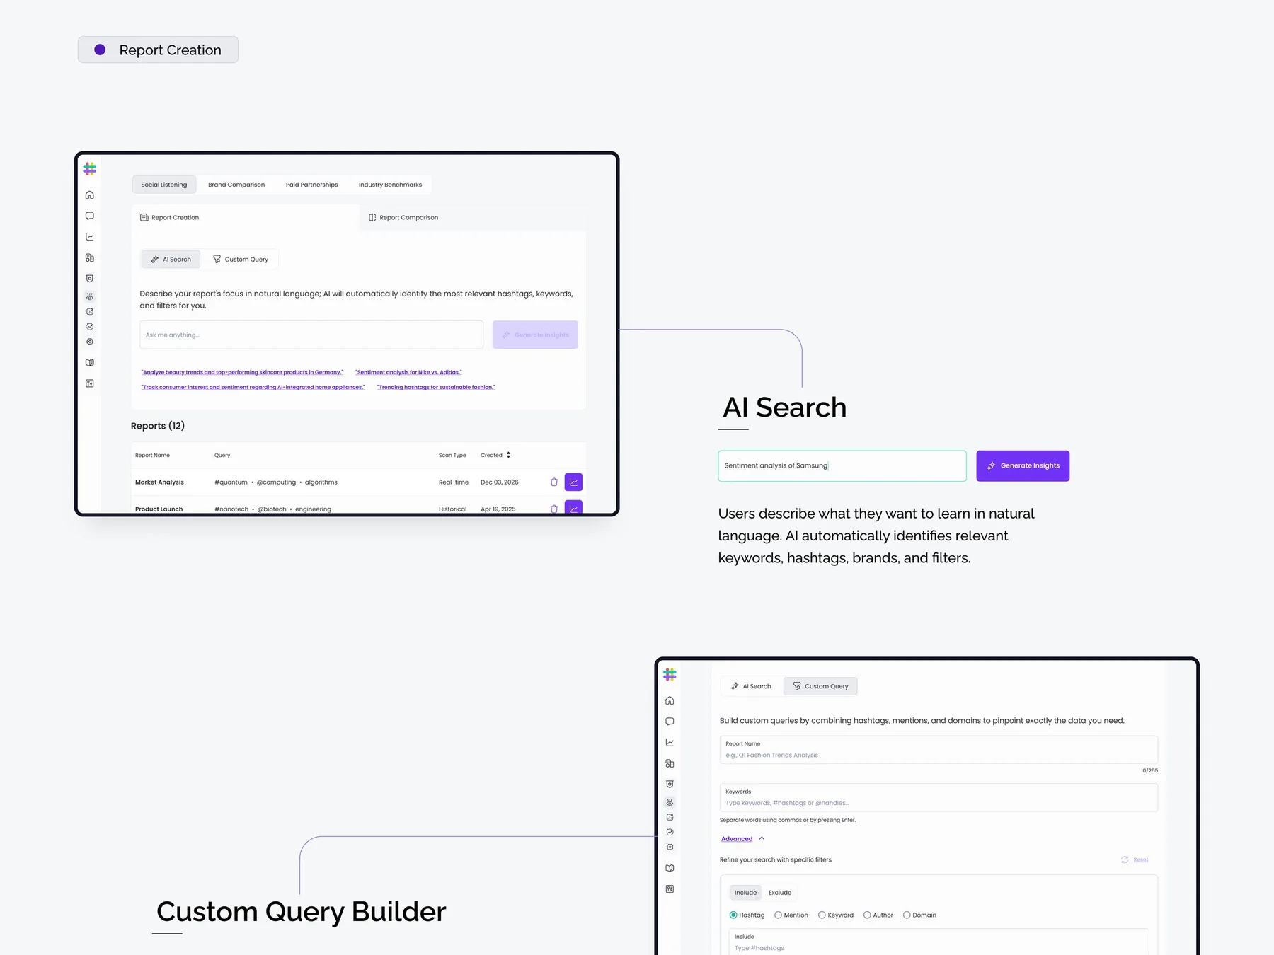The width and height of the screenshot is (1274, 955).
Task: Collapse the Advanced section chevron
Action: (762, 838)
